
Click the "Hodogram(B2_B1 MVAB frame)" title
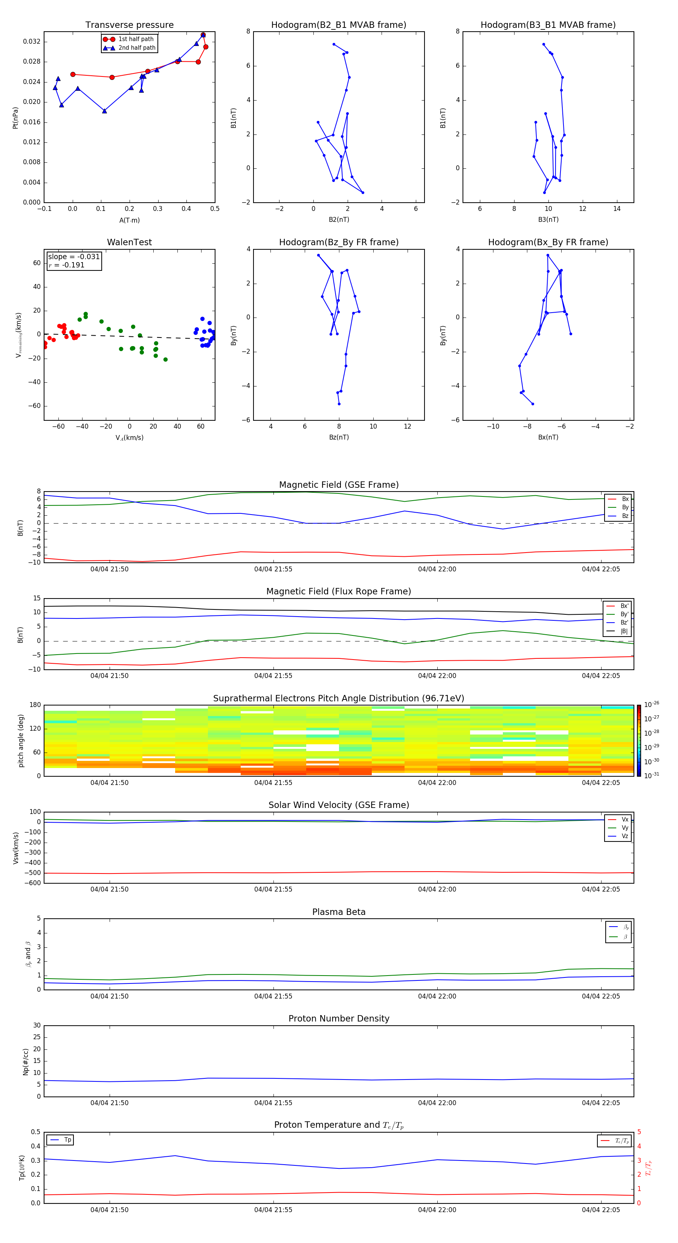click(339, 25)
